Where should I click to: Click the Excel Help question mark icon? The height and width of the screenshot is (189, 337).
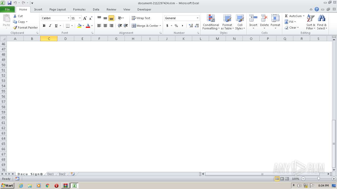point(317,9)
